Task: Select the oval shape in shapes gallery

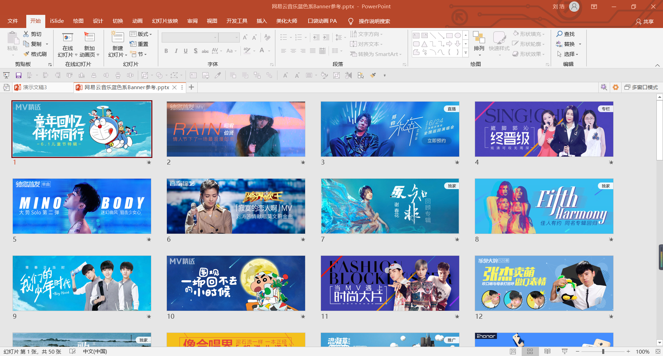Action: [x=458, y=36]
